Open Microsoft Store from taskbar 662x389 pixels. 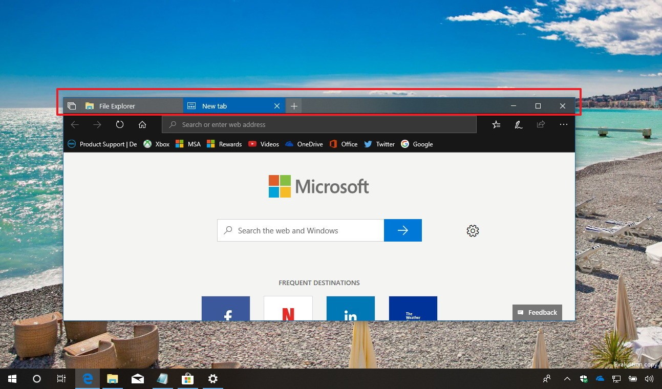click(187, 379)
